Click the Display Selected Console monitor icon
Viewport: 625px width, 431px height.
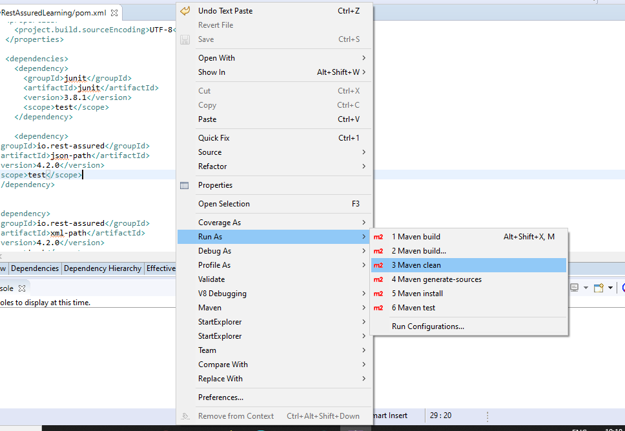(x=575, y=288)
